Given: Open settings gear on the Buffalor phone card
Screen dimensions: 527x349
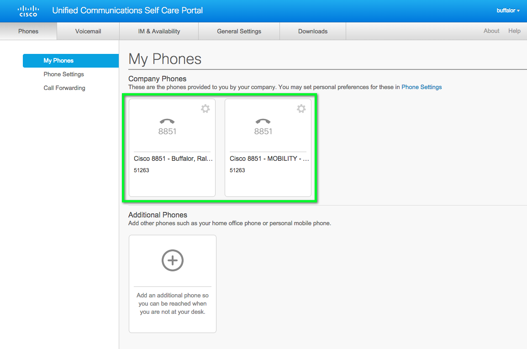Looking at the screenshot, I should [206, 109].
